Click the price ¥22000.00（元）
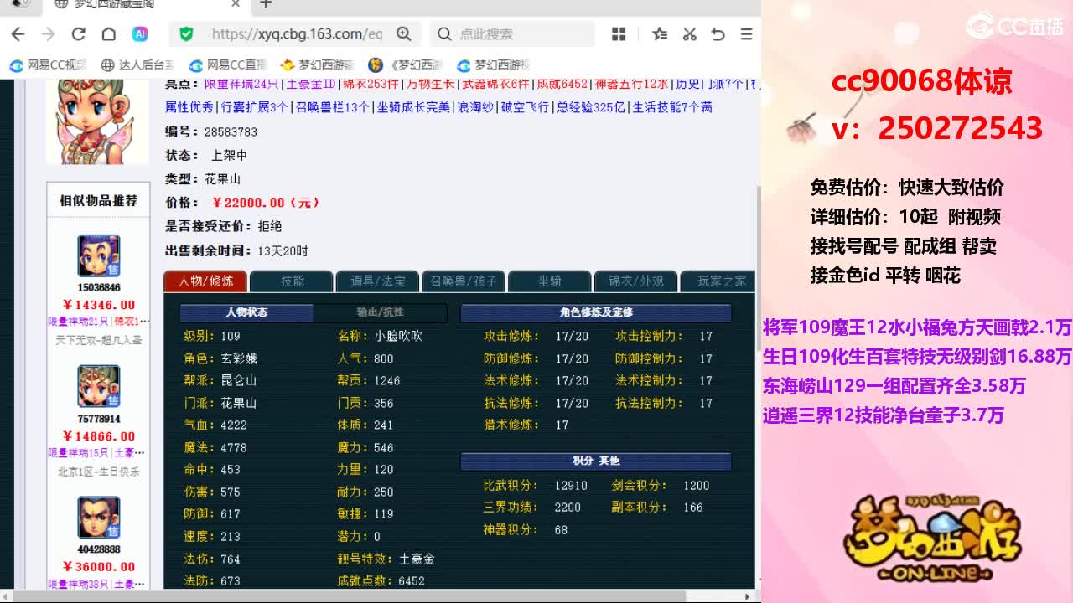Viewport: 1073px width, 603px height. [x=266, y=203]
